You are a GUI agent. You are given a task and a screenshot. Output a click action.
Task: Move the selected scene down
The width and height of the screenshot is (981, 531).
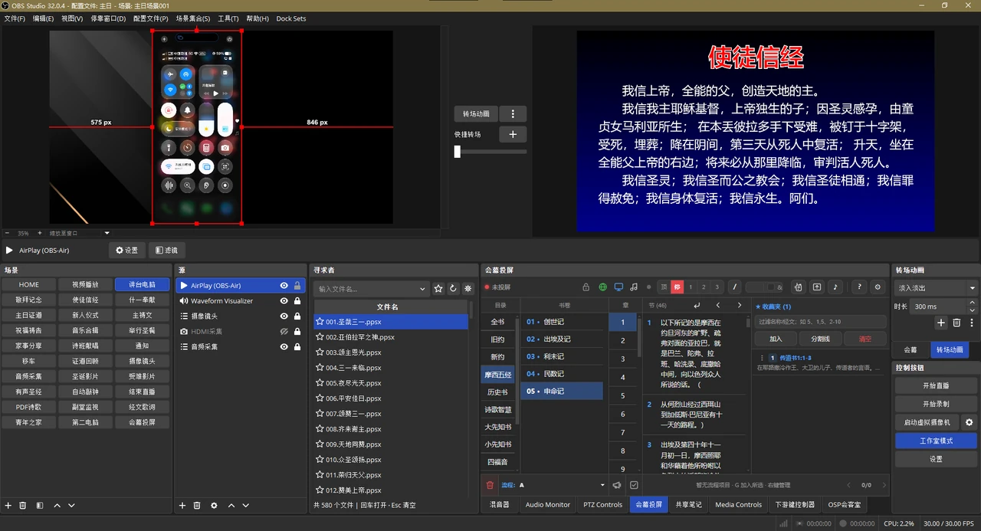(71, 506)
